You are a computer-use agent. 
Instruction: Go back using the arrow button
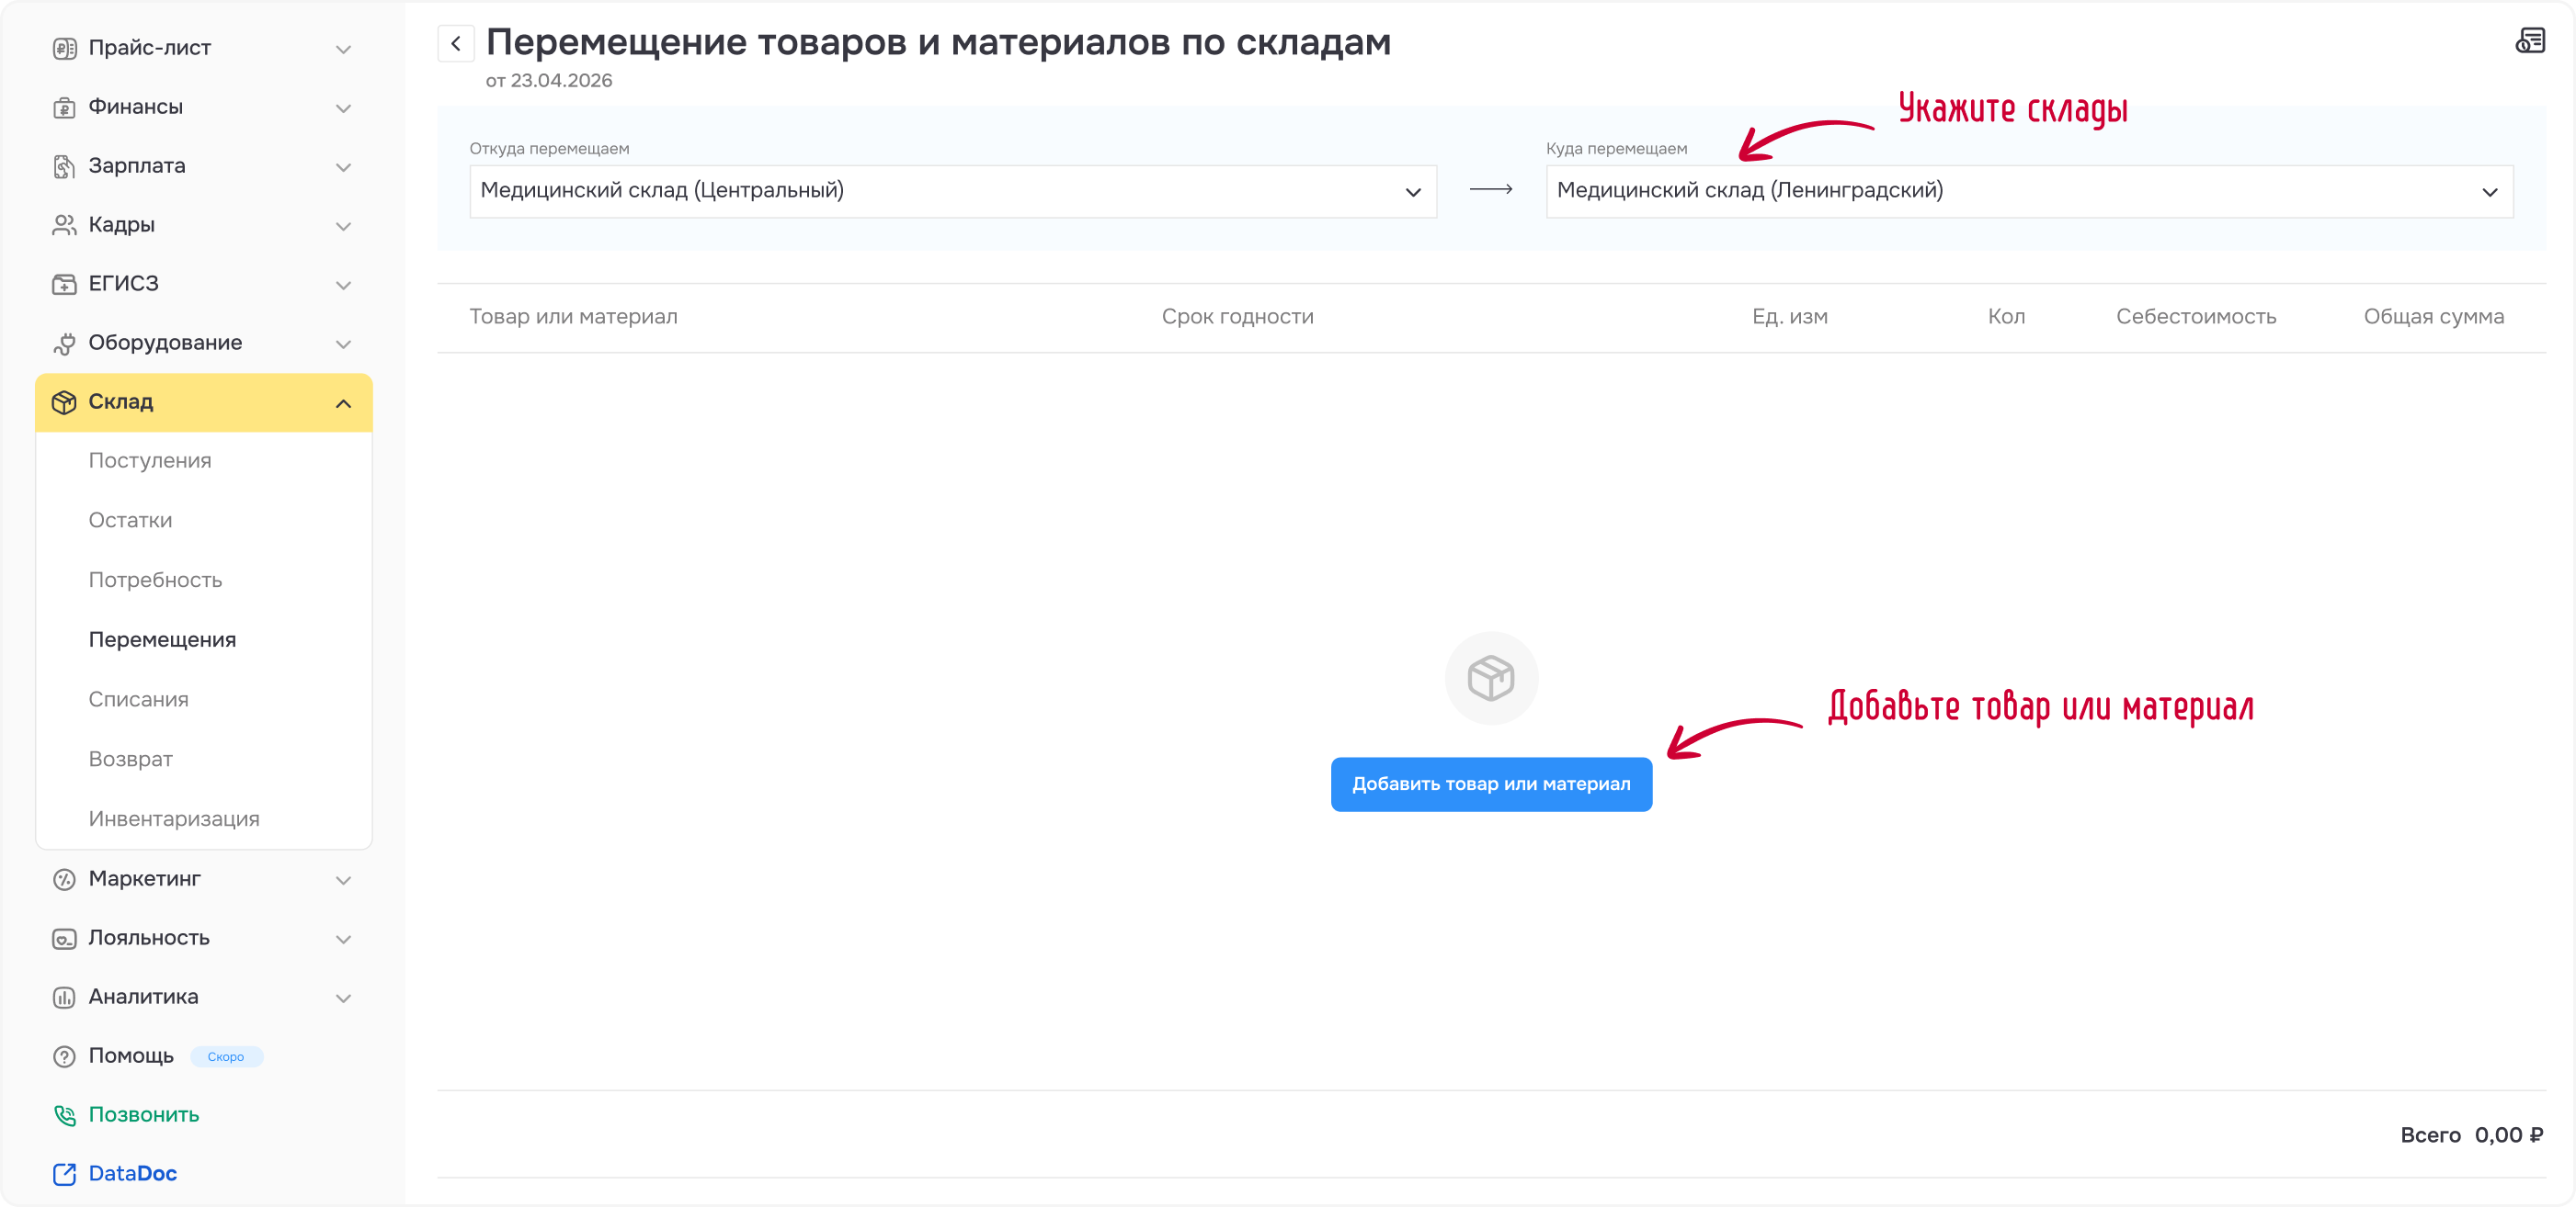point(456,43)
